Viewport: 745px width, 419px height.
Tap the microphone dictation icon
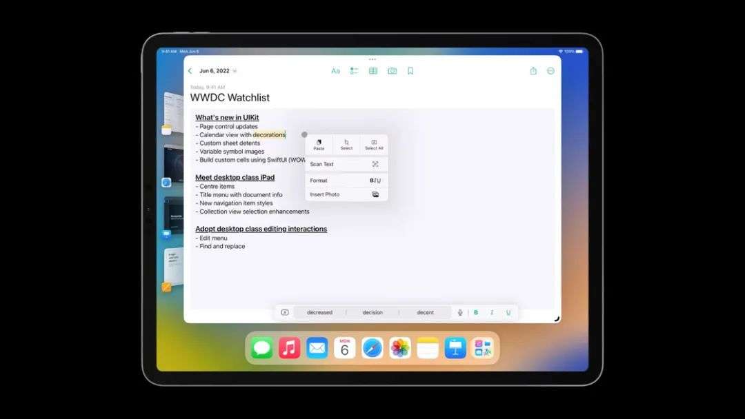pyautogui.click(x=460, y=312)
